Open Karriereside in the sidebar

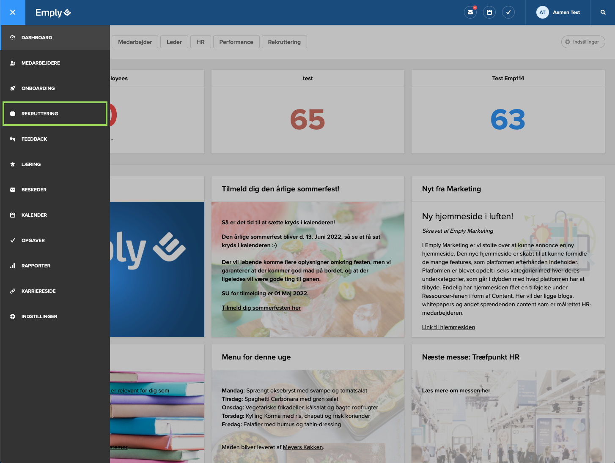(38, 291)
